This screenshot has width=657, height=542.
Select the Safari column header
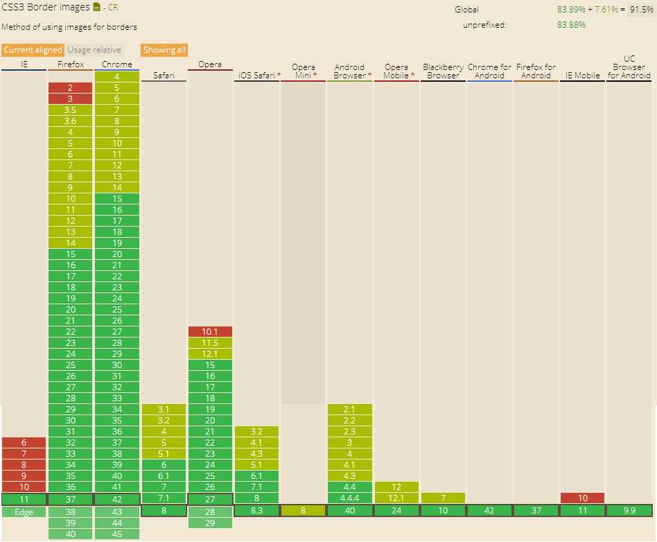coord(164,75)
